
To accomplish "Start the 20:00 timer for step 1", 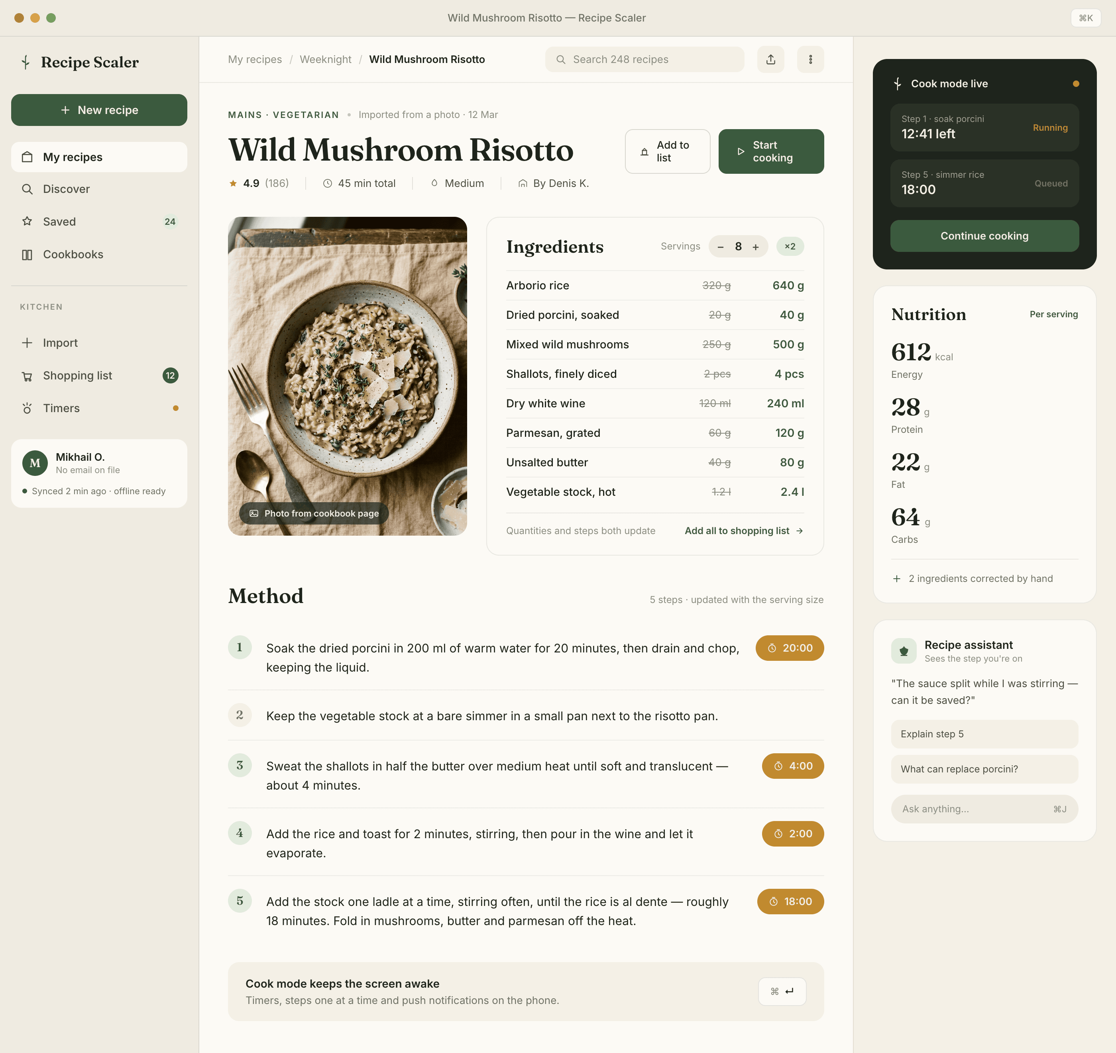I will pyautogui.click(x=789, y=648).
